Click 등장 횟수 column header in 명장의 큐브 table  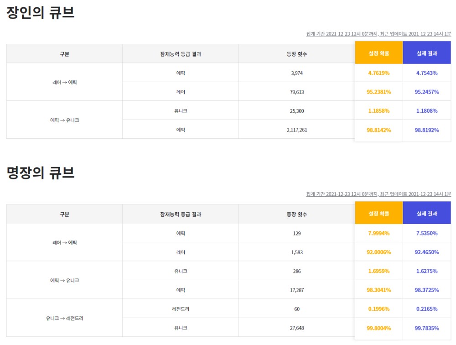click(x=297, y=214)
